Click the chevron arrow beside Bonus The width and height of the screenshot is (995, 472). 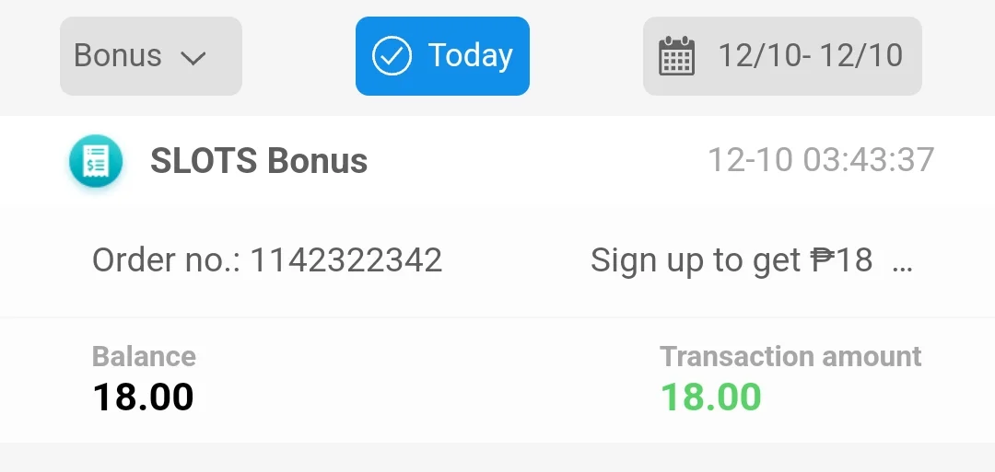click(x=193, y=58)
